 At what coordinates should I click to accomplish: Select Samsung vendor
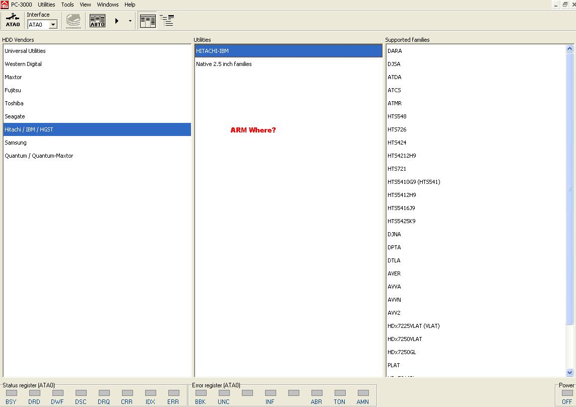(x=97, y=143)
